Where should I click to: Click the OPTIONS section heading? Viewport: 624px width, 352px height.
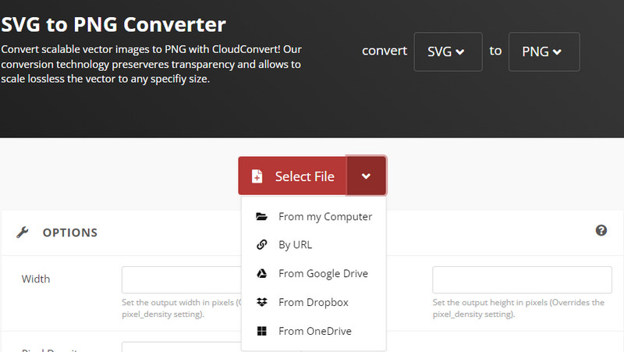click(70, 233)
